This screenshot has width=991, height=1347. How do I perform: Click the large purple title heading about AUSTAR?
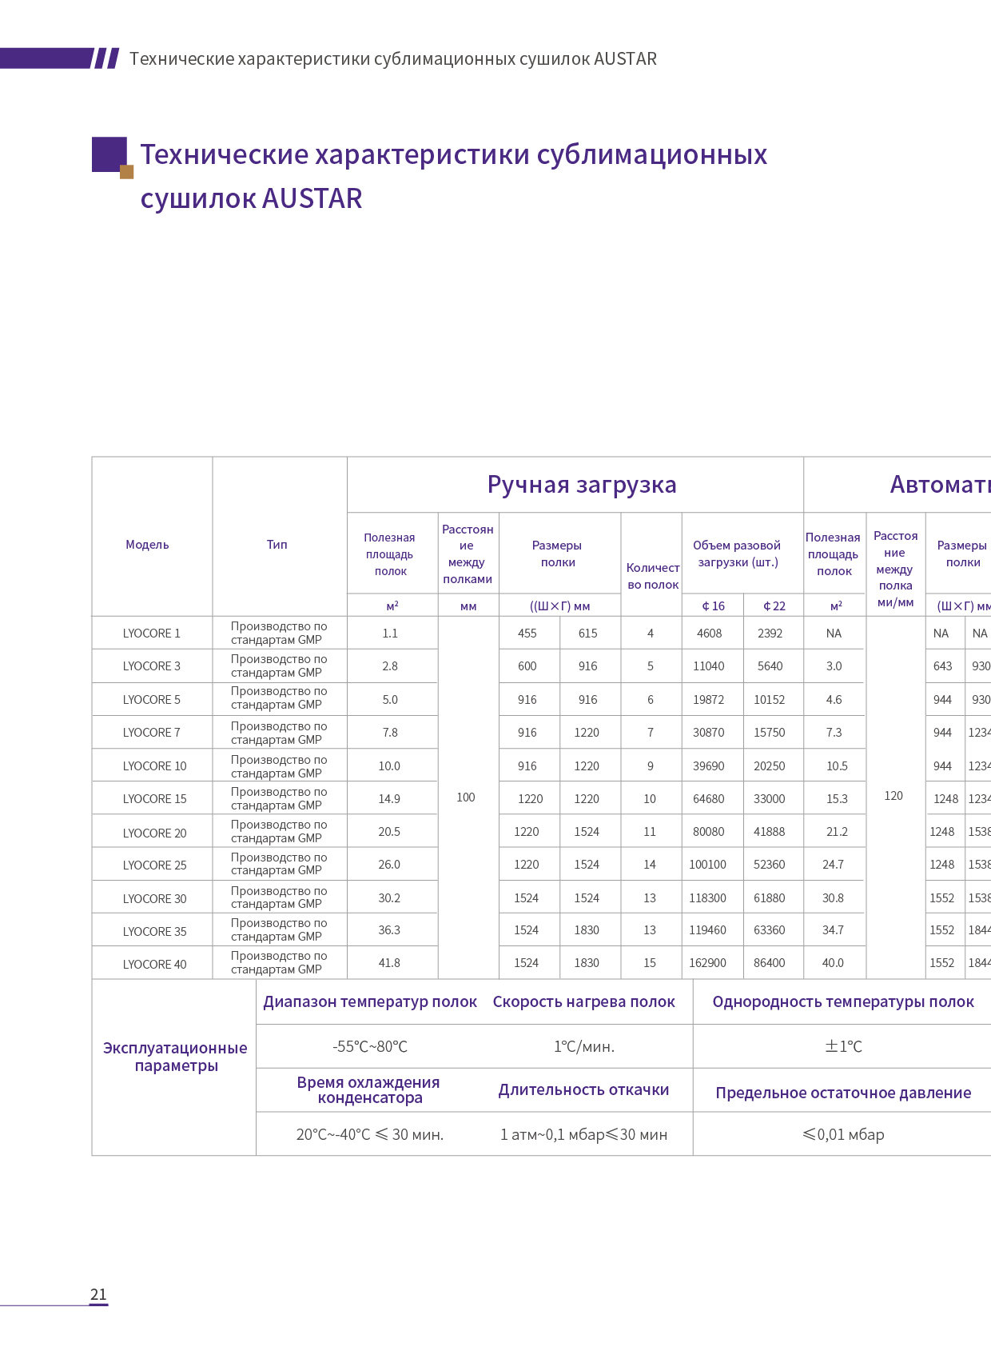453,176
